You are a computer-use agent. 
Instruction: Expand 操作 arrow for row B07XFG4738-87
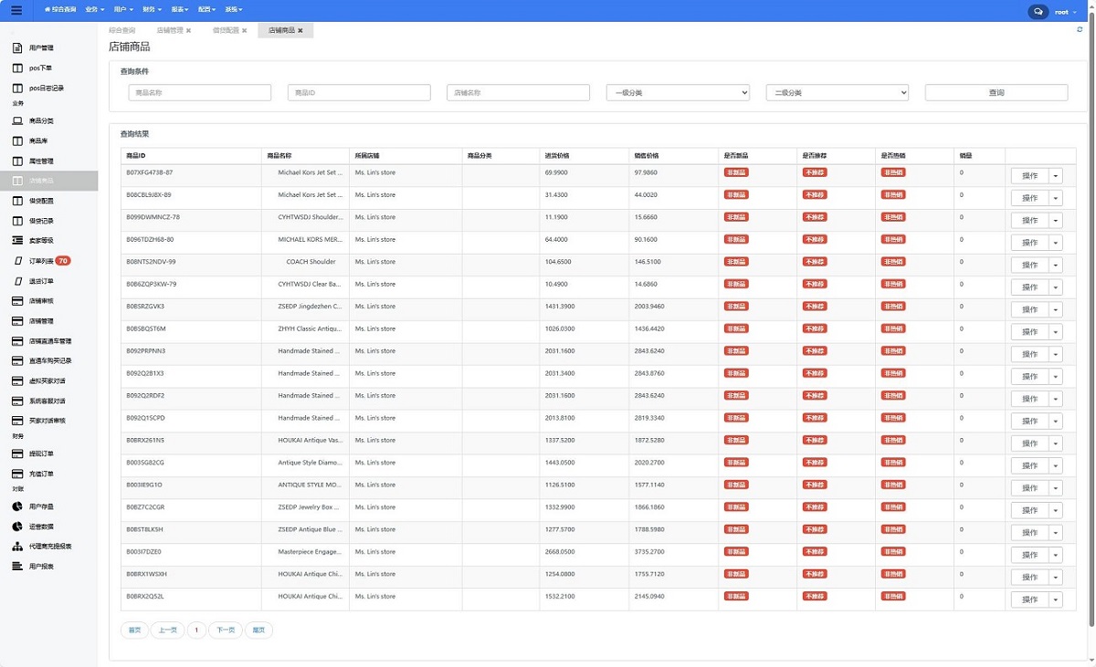tap(1056, 176)
